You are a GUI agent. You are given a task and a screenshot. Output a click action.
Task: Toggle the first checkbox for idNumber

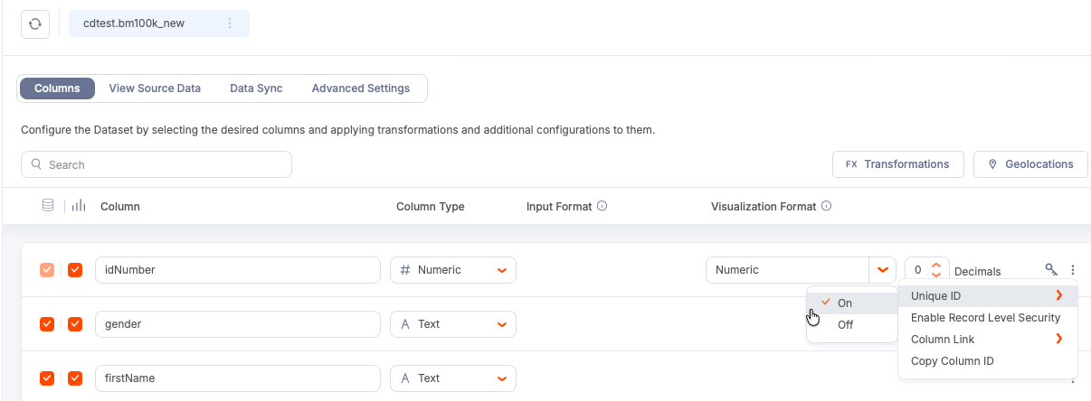point(48,270)
